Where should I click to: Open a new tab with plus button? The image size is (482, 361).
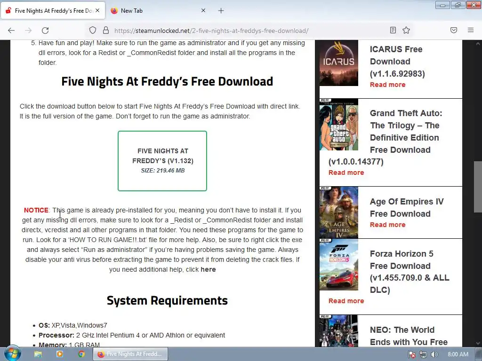[221, 11]
